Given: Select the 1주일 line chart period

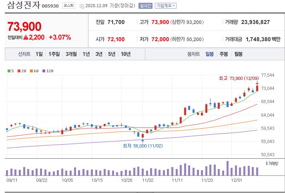Looking at the screenshot, I should (x=54, y=54).
